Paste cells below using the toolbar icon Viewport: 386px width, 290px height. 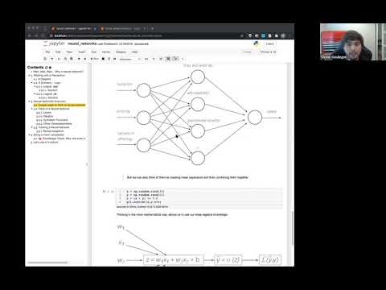[72, 59]
